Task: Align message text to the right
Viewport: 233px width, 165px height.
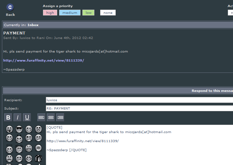Action: 60,117
